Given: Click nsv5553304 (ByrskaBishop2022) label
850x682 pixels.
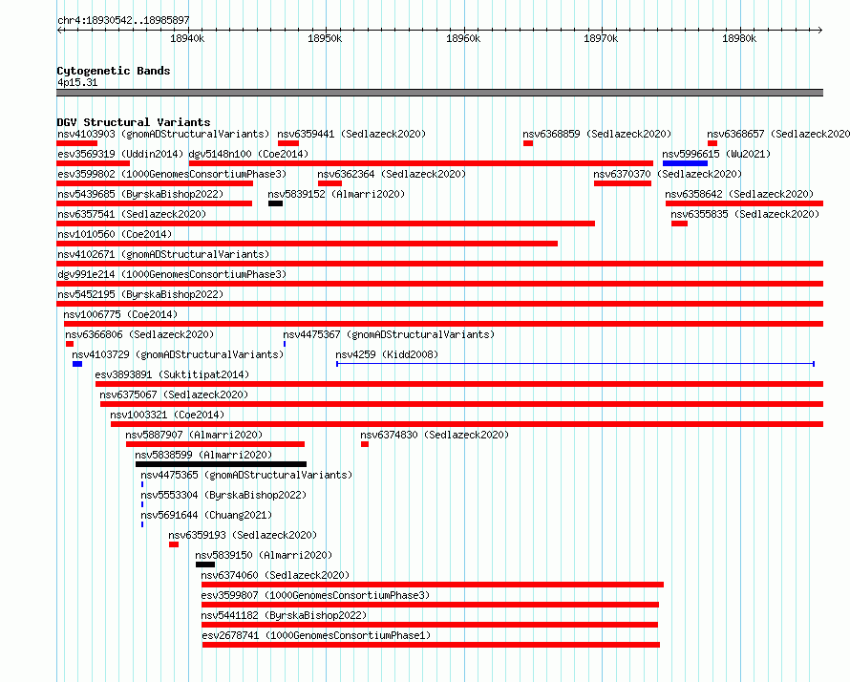Looking at the screenshot, I should coord(223,495).
